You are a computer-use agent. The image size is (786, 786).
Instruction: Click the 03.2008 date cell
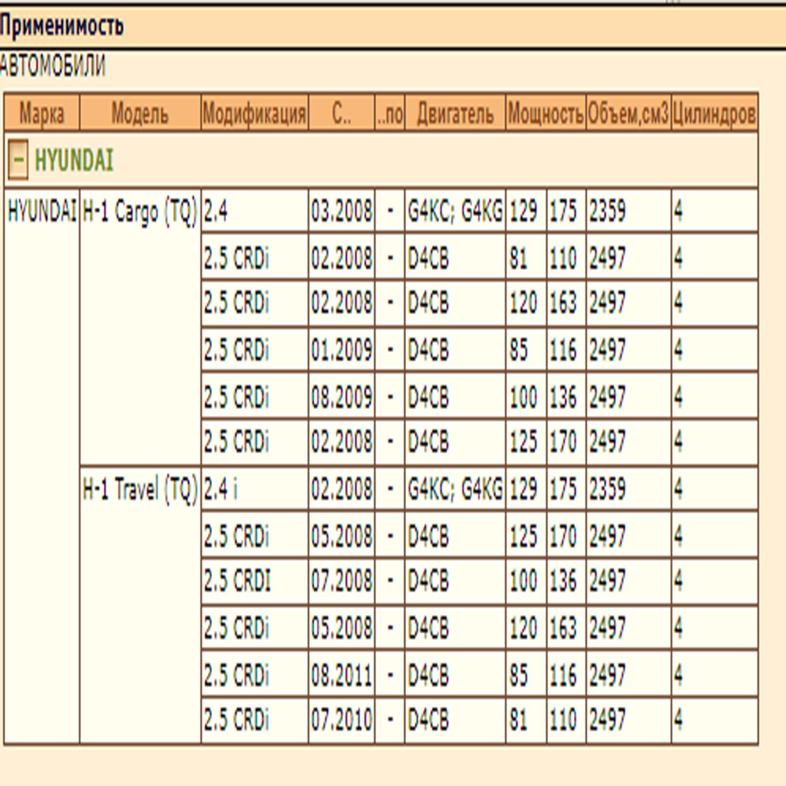[x=342, y=211]
